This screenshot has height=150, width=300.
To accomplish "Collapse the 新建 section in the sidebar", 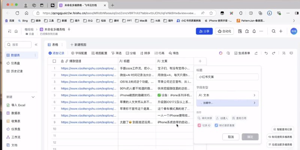I will click(x=33, y=97).
